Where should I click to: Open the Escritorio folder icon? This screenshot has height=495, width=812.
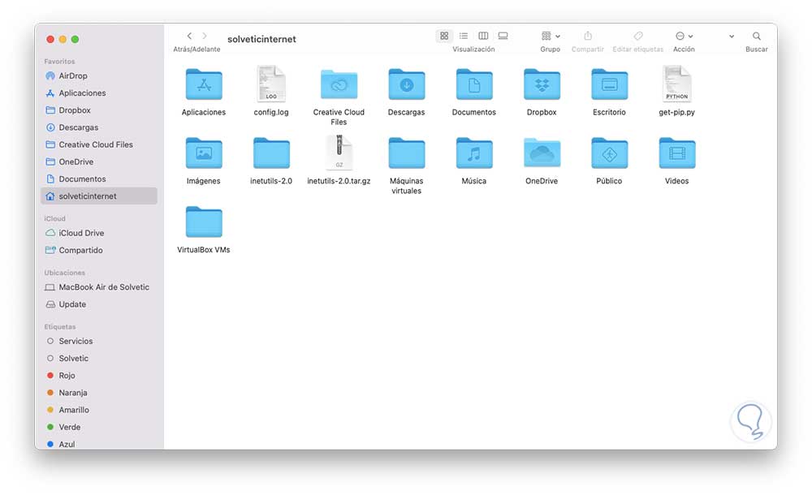[x=610, y=84]
